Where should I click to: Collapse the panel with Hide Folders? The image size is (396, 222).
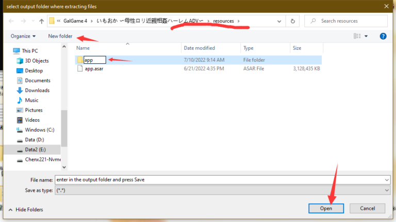[26, 210]
